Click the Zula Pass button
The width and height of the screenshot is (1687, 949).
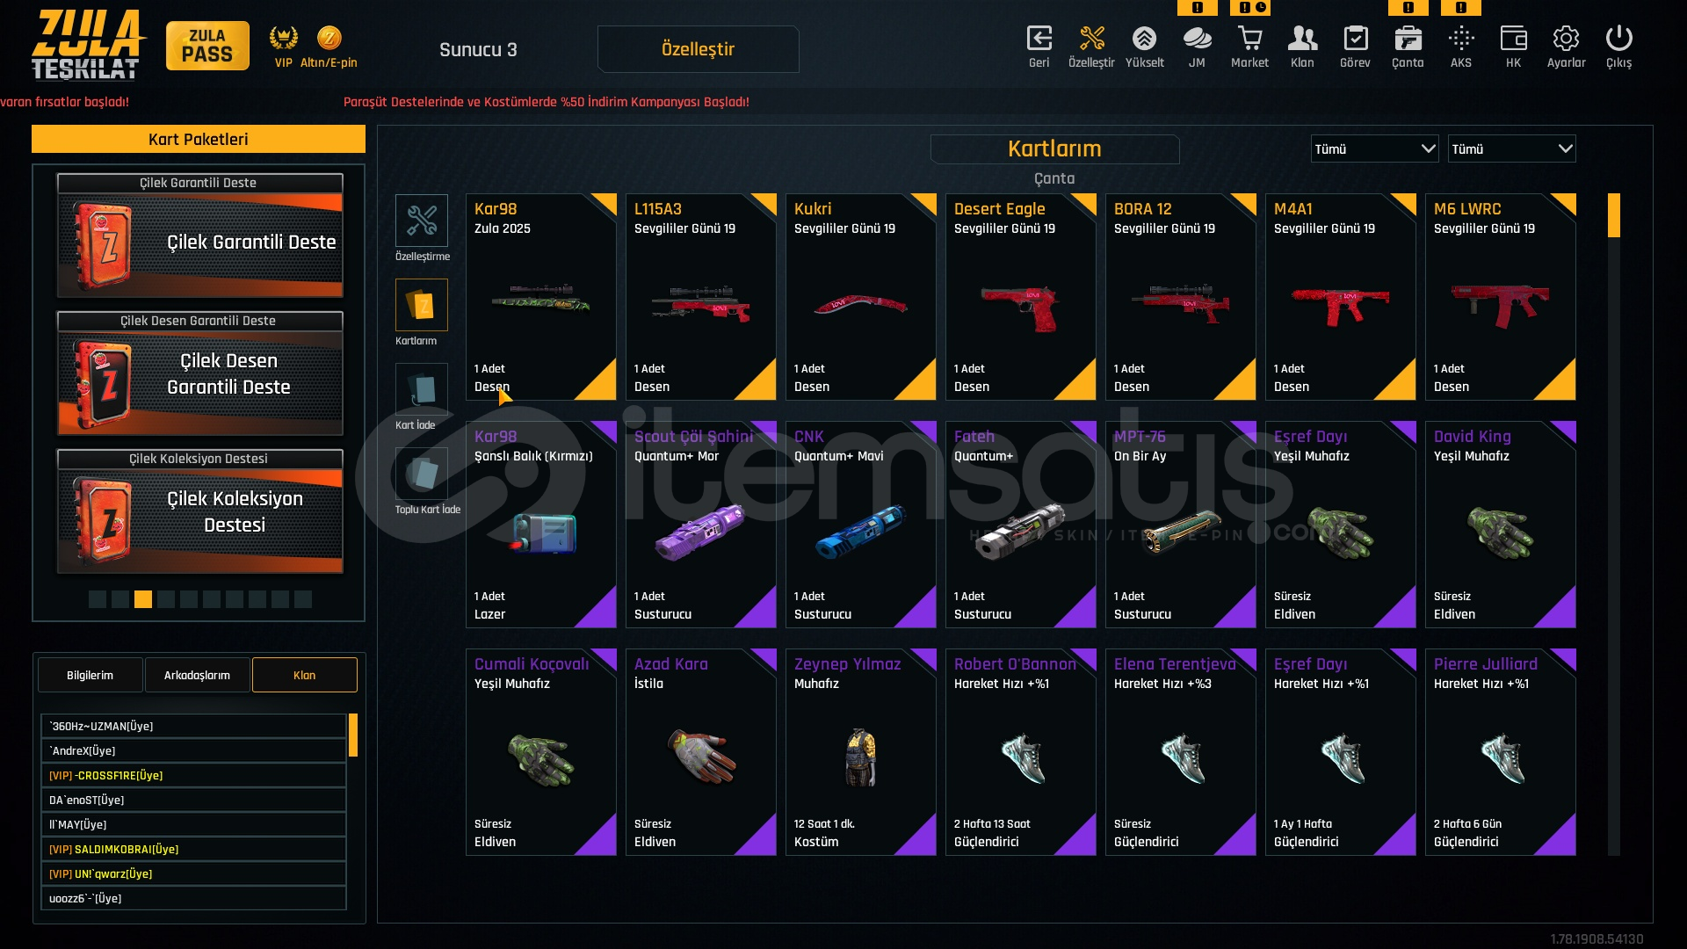[207, 46]
